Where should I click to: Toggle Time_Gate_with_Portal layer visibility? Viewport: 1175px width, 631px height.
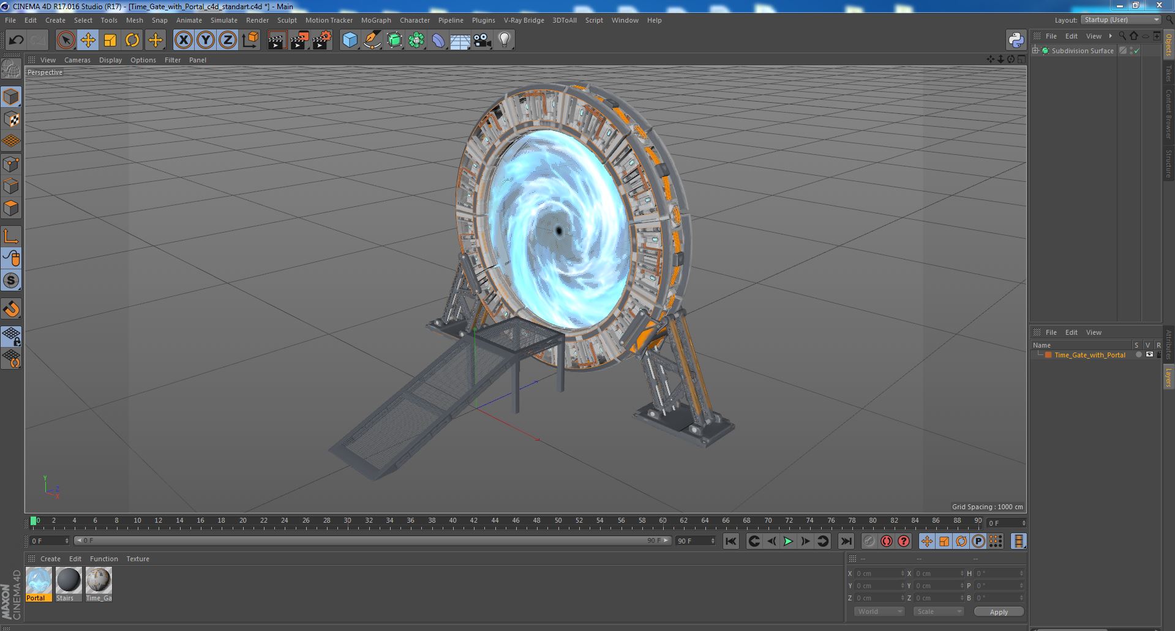tap(1149, 355)
